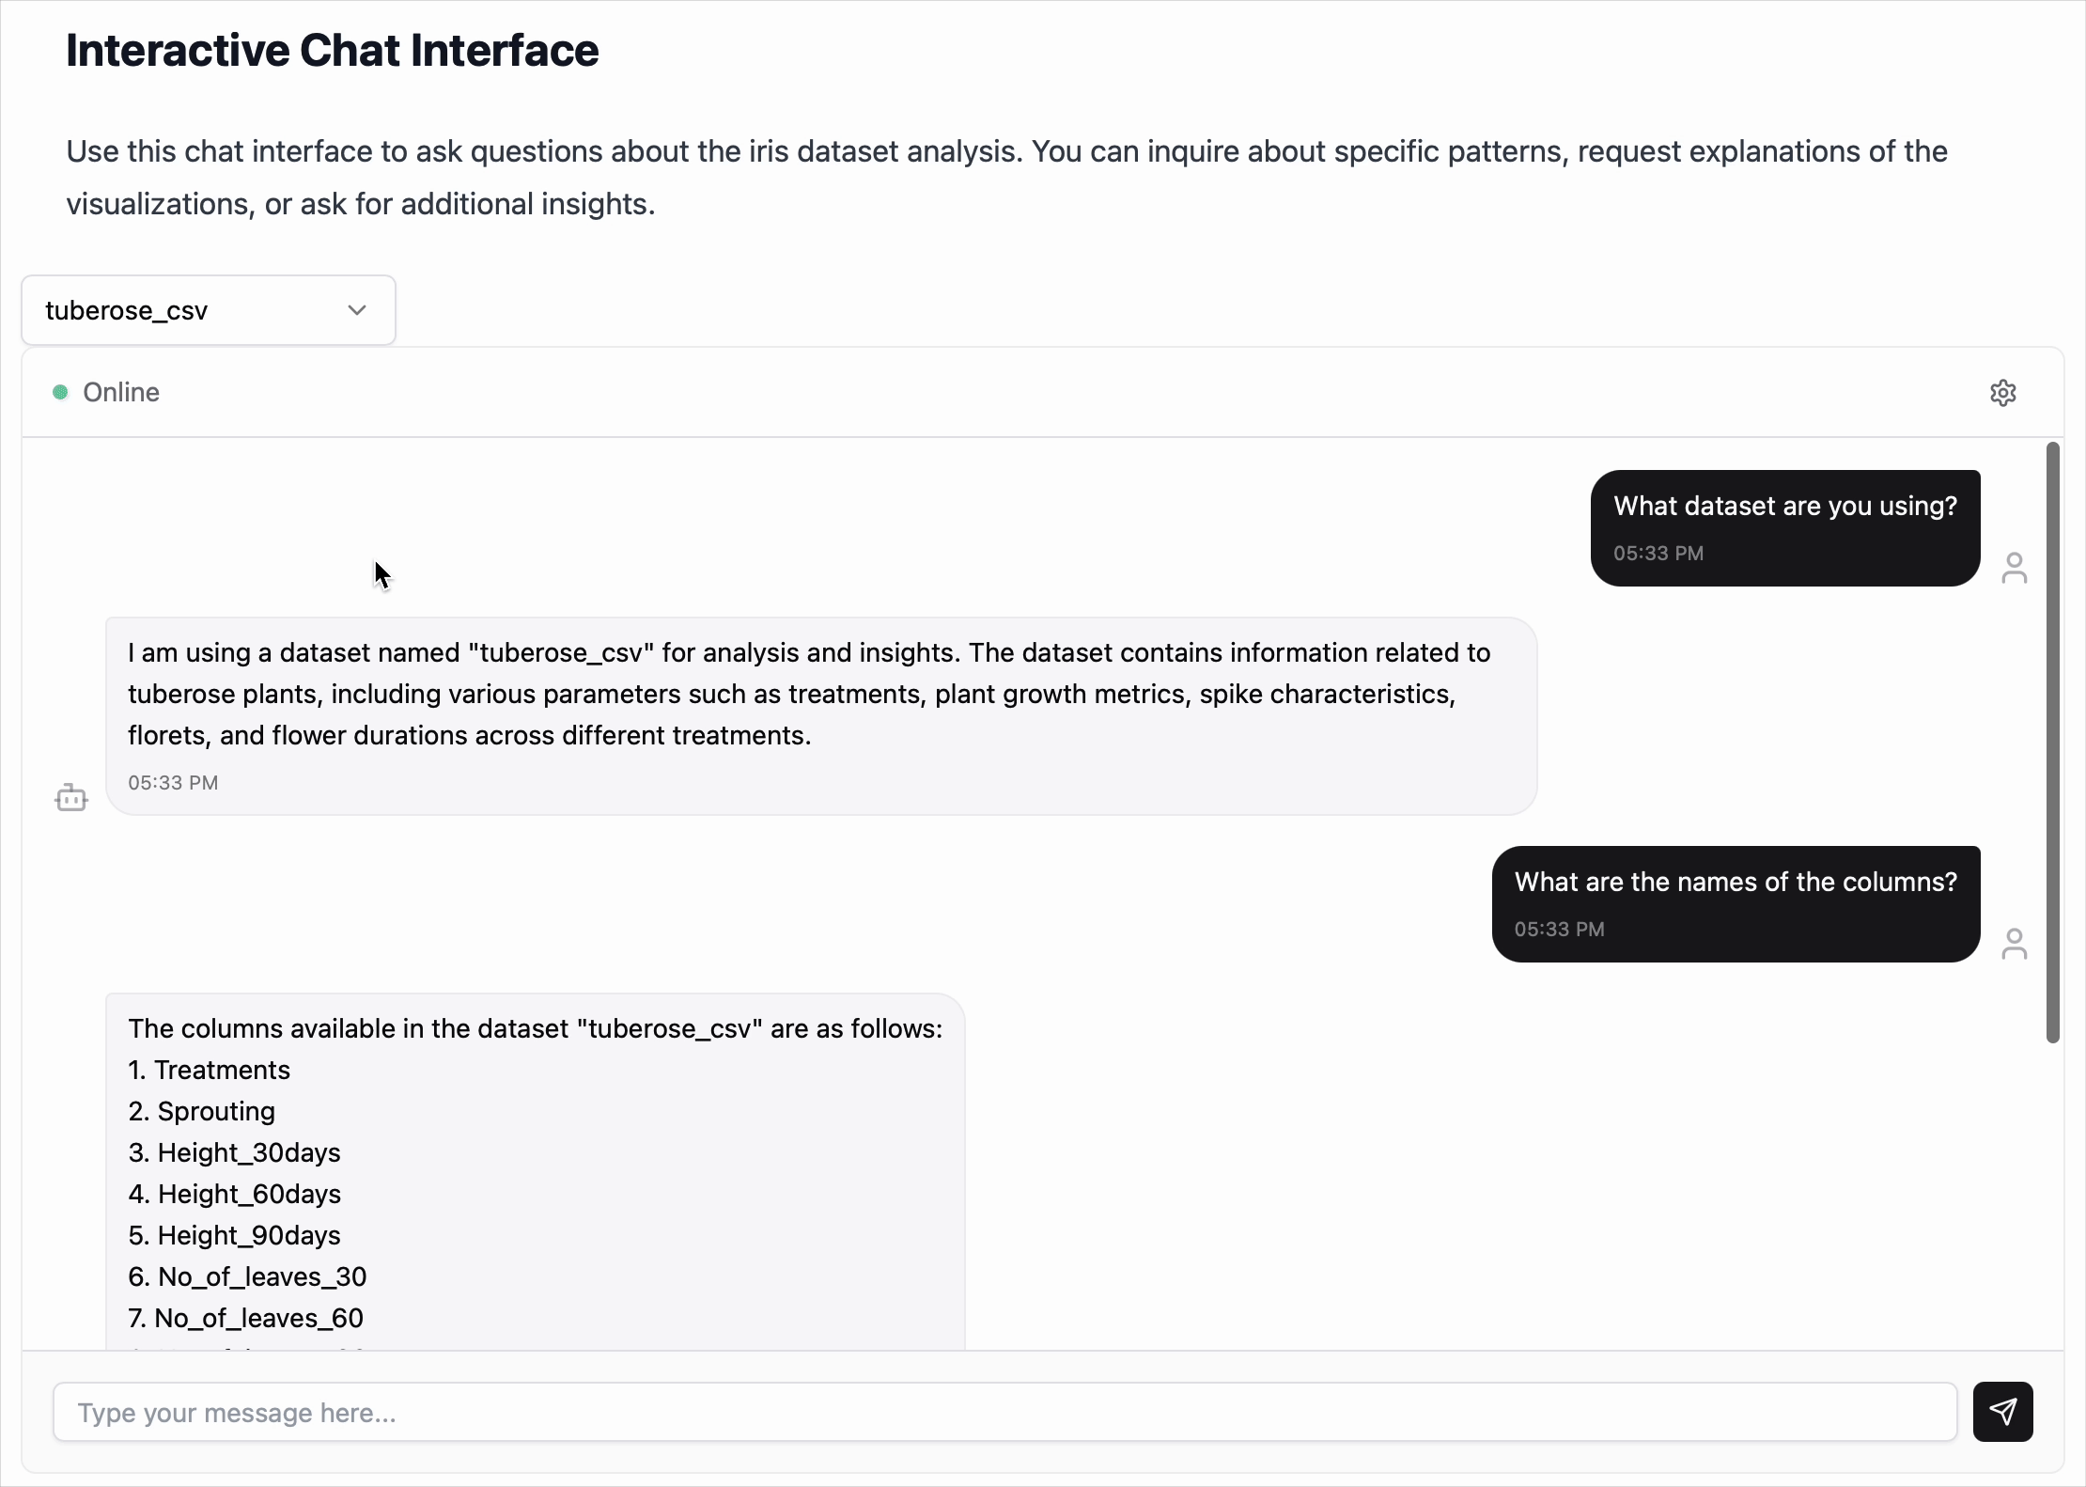The height and width of the screenshot is (1487, 2086).
Task: Open the tuberose_csv dataset dropdown
Action: coord(208,310)
